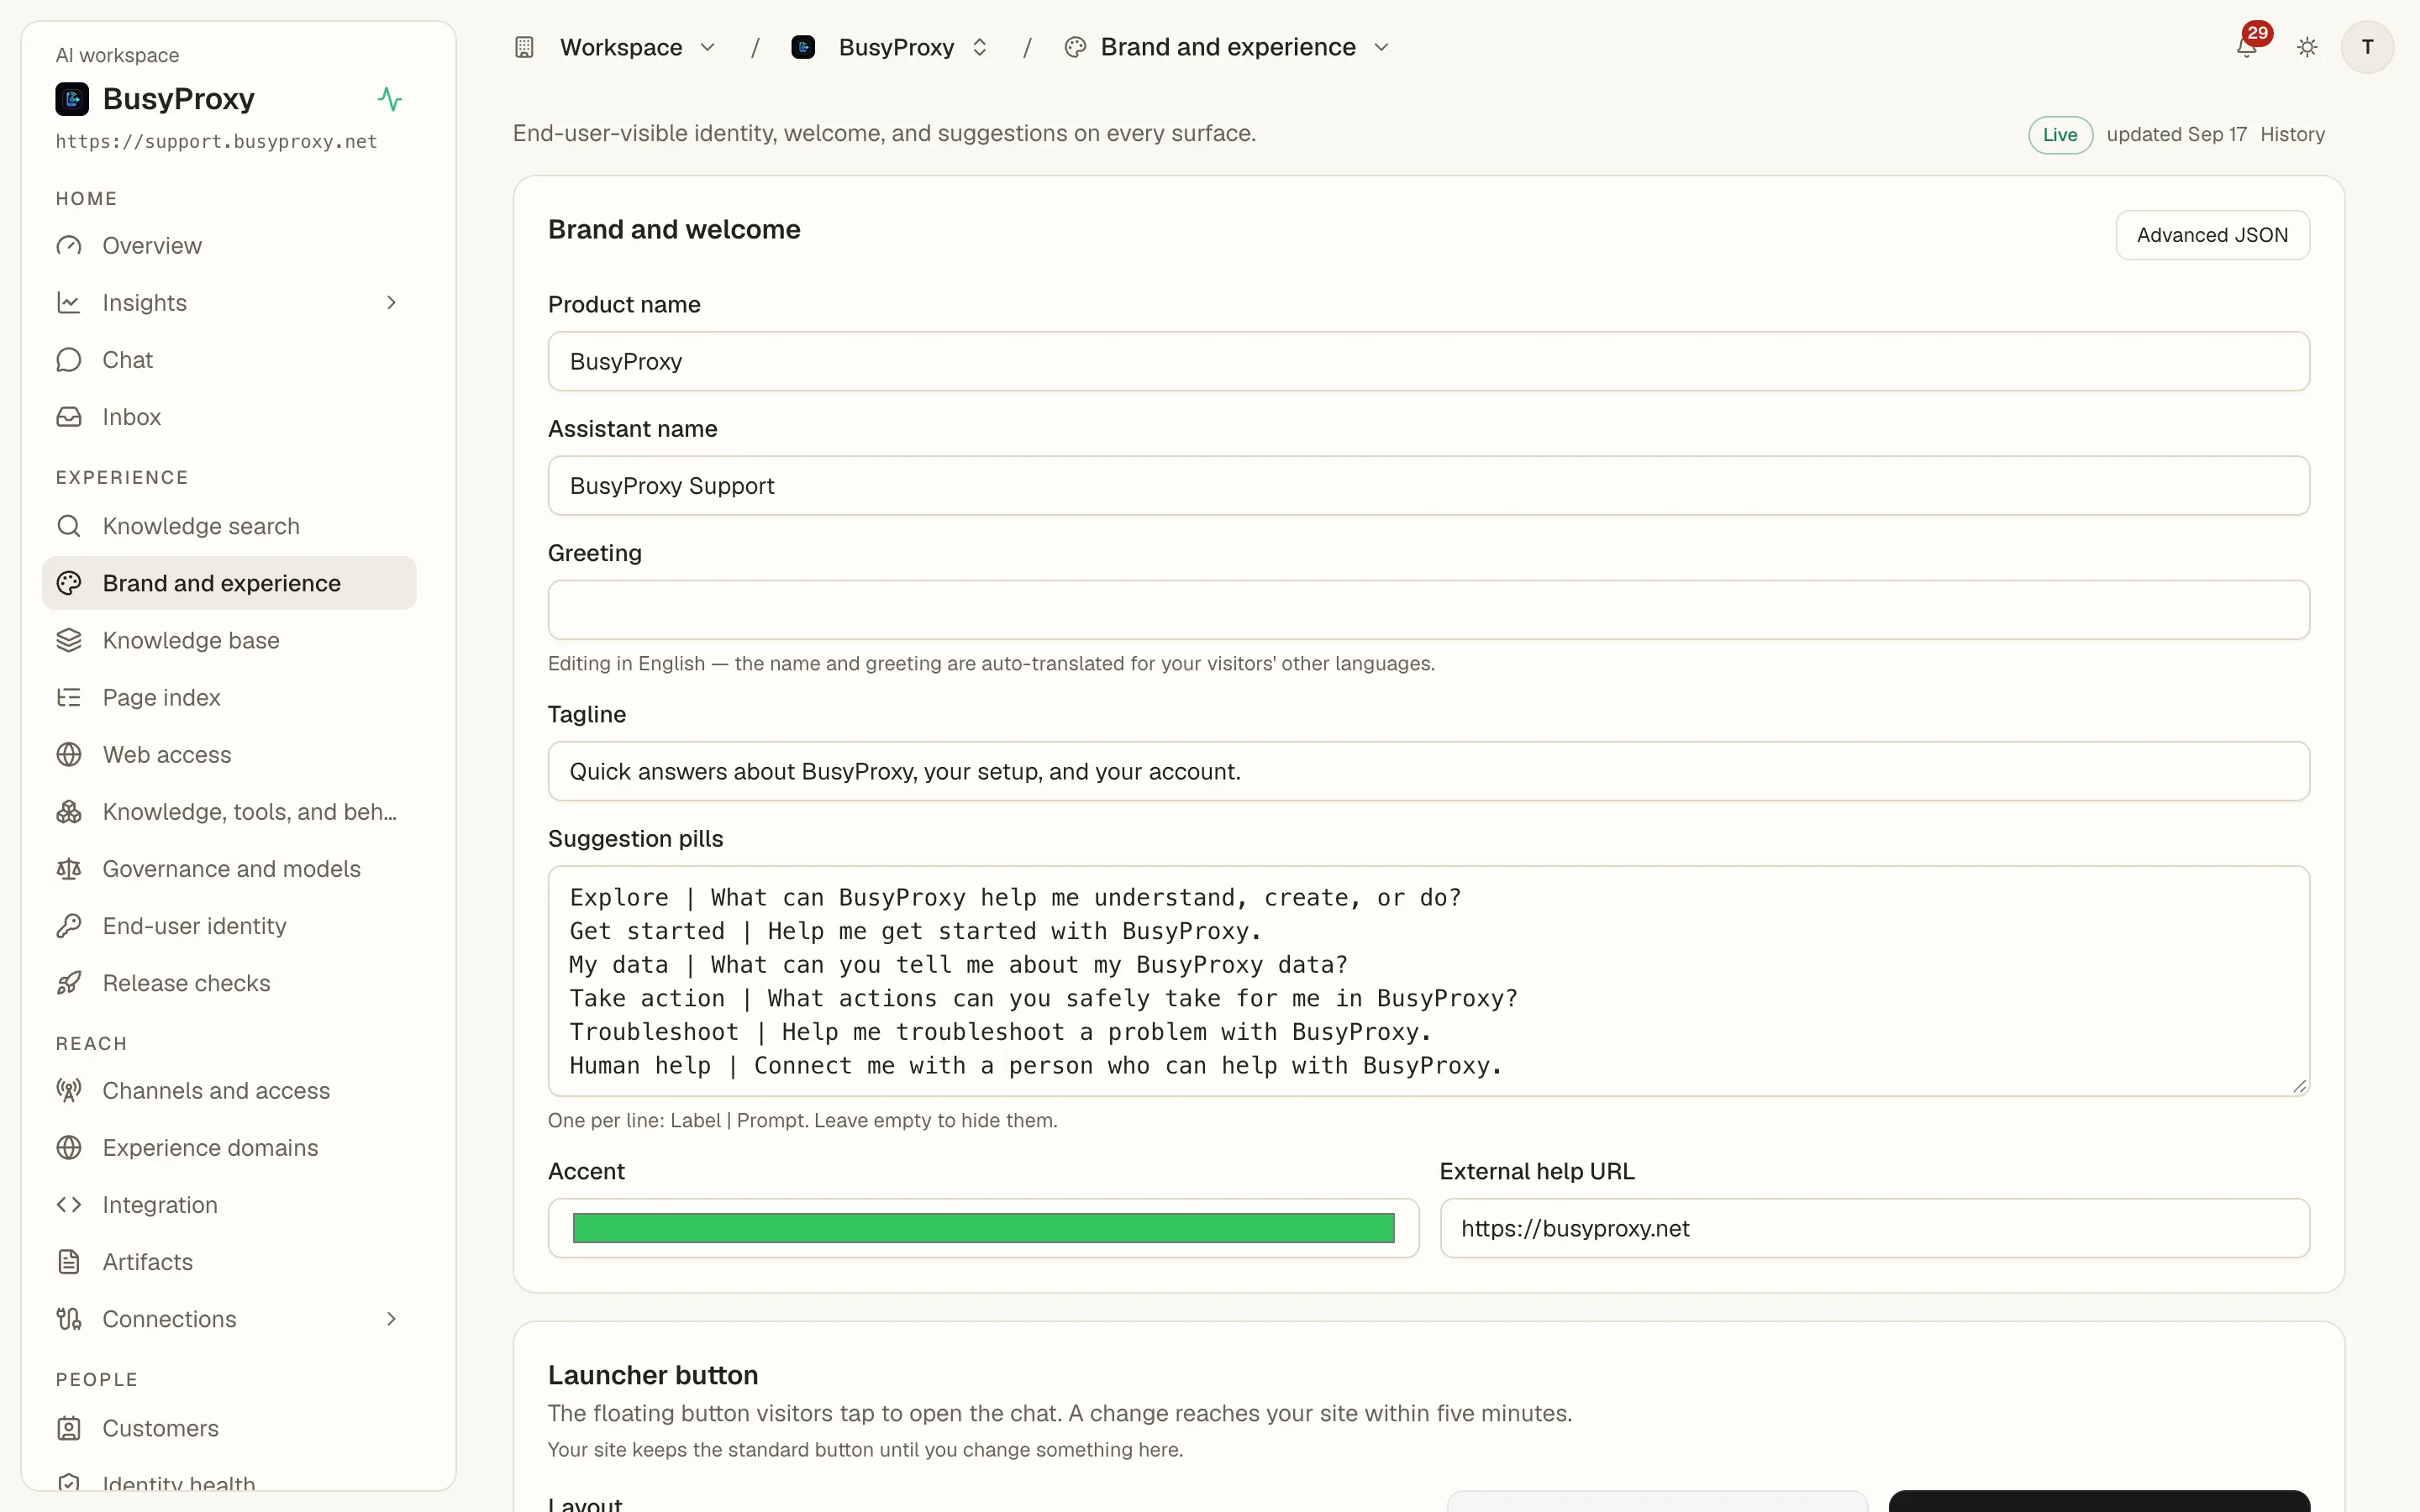This screenshot has height=1512, width=2420.
Task: Open Brand and experience in sidebar
Action: pyautogui.click(x=229, y=583)
